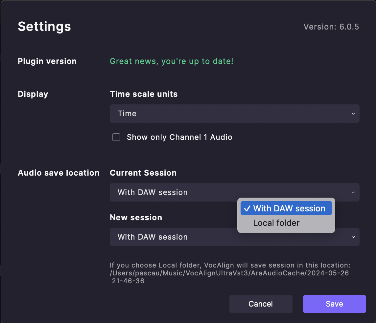Click the Settings heading

click(44, 26)
